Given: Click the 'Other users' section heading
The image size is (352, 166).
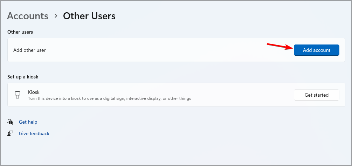Looking at the screenshot, I should pos(20,32).
